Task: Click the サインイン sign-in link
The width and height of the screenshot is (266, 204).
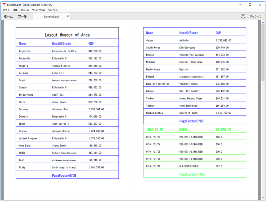Action: tap(256, 16)
